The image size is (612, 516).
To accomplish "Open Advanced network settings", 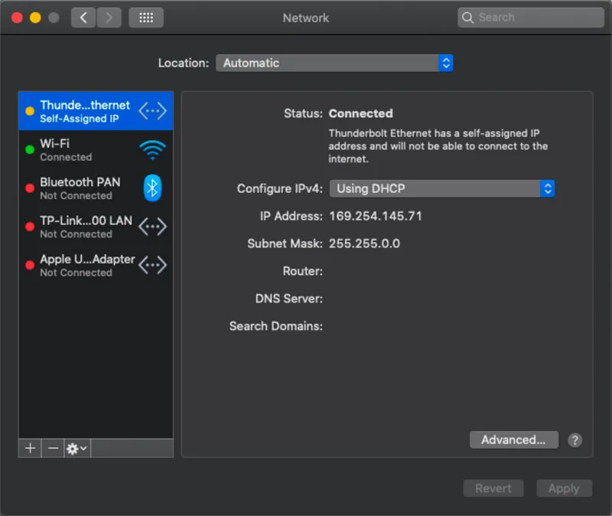I will click(513, 440).
